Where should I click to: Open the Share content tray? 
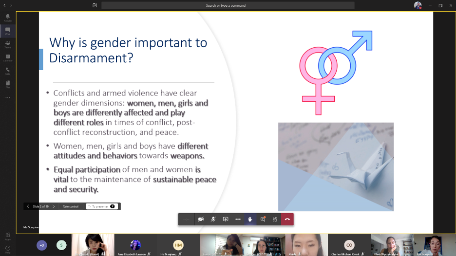226,219
